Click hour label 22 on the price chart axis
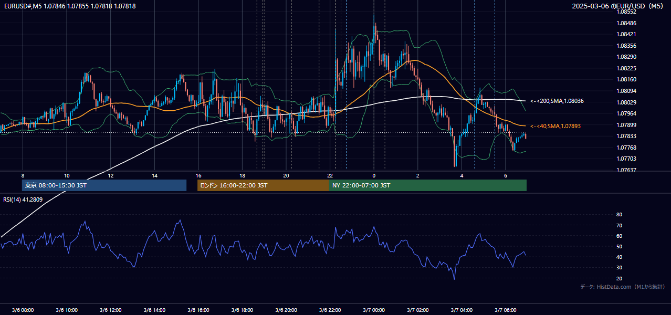This screenshot has width=671, height=315. click(330, 175)
